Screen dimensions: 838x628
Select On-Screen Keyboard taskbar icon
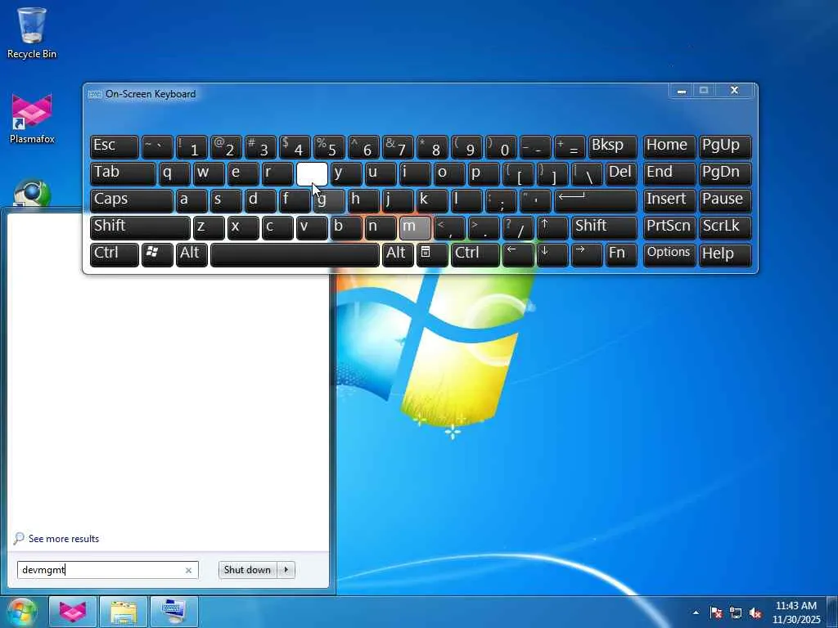click(x=174, y=612)
